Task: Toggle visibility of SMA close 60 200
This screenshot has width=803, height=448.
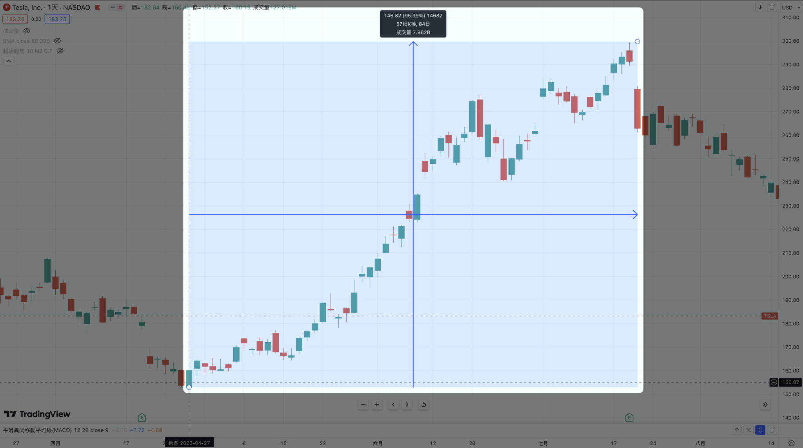Action: pos(57,41)
